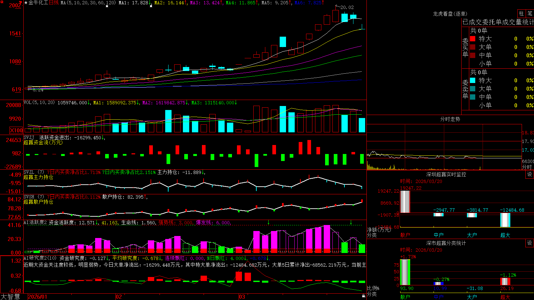Open SVSH (7) indicator label

34,197
